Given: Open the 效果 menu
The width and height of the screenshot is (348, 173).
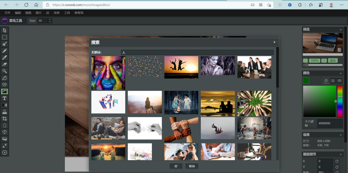Looking at the screenshot, I should click(x=56, y=13).
